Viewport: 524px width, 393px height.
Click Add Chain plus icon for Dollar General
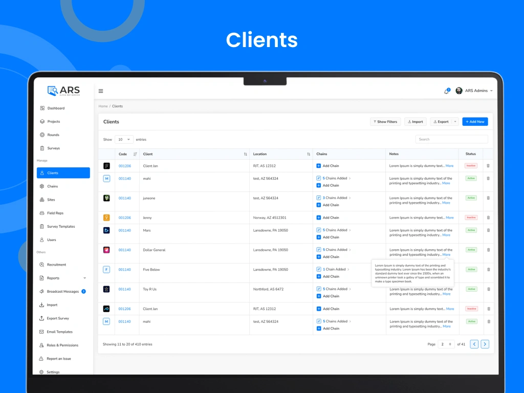[319, 257]
